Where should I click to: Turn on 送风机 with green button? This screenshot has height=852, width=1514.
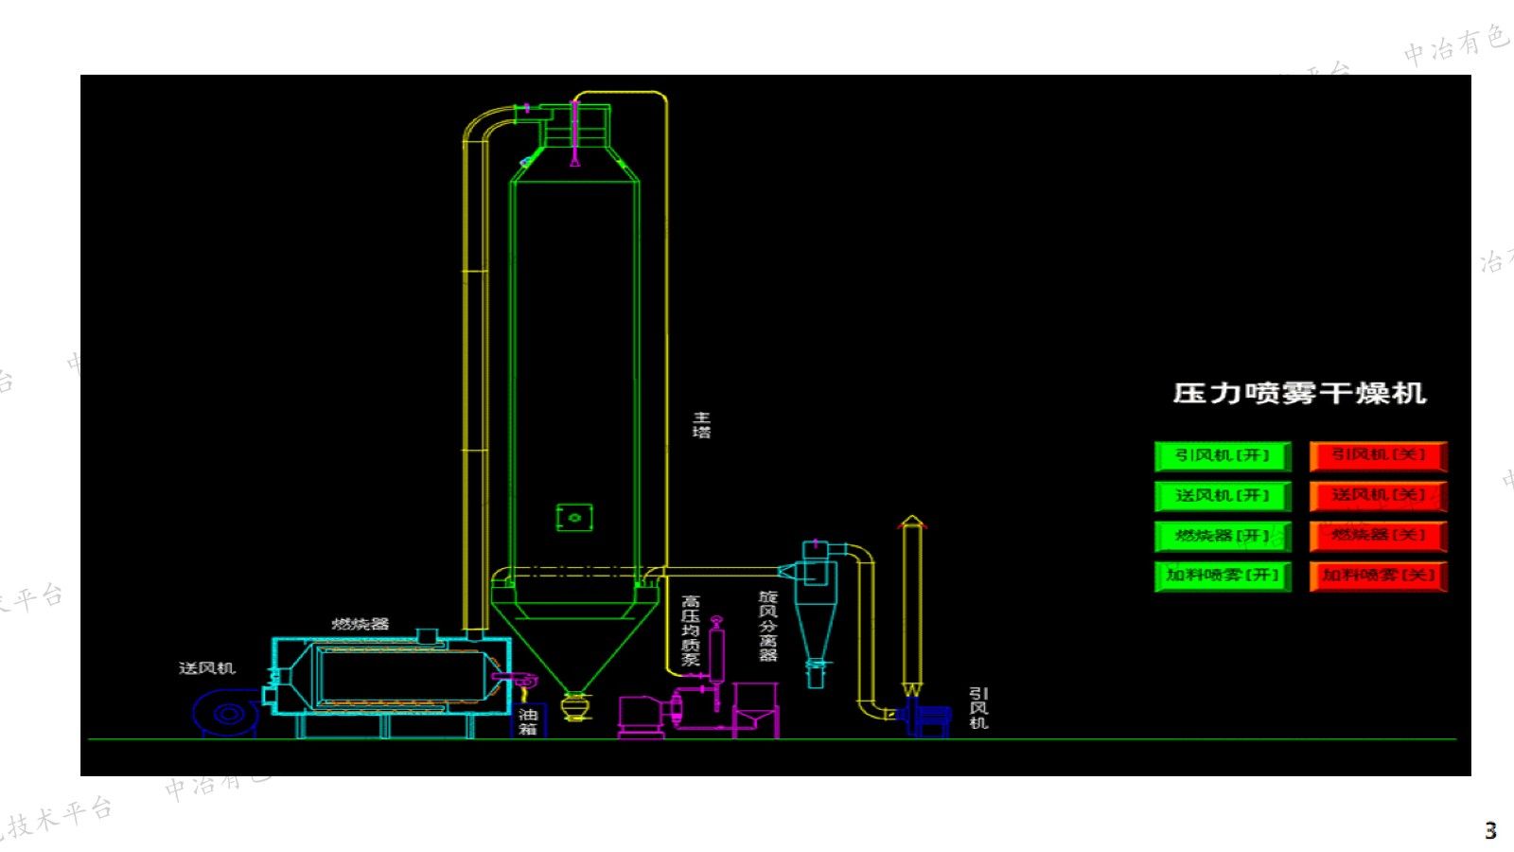point(1223,496)
